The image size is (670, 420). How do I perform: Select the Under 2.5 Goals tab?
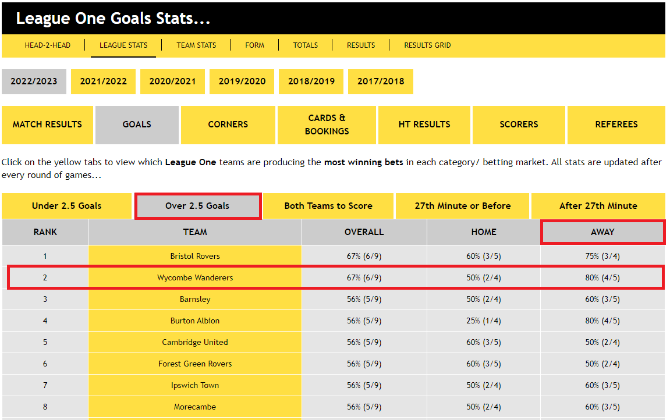pos(67,206)
